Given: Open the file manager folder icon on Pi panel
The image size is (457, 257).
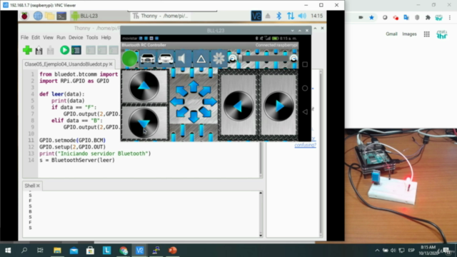Looking at the screenshot, I should click(49, 16).
